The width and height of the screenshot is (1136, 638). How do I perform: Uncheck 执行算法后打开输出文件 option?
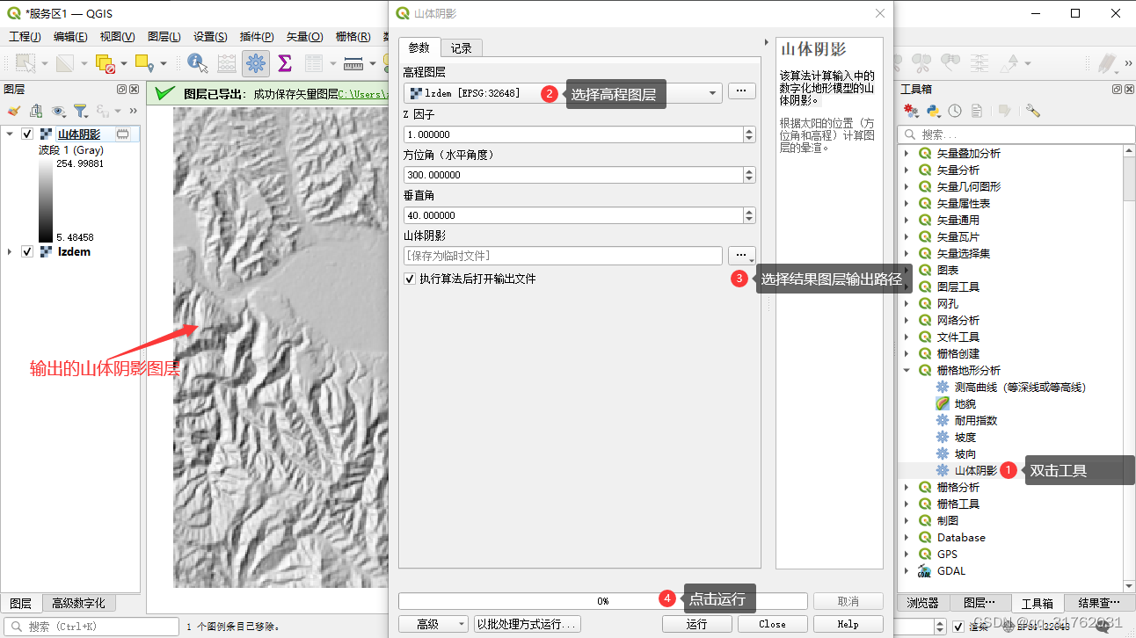tap(410, 279)
